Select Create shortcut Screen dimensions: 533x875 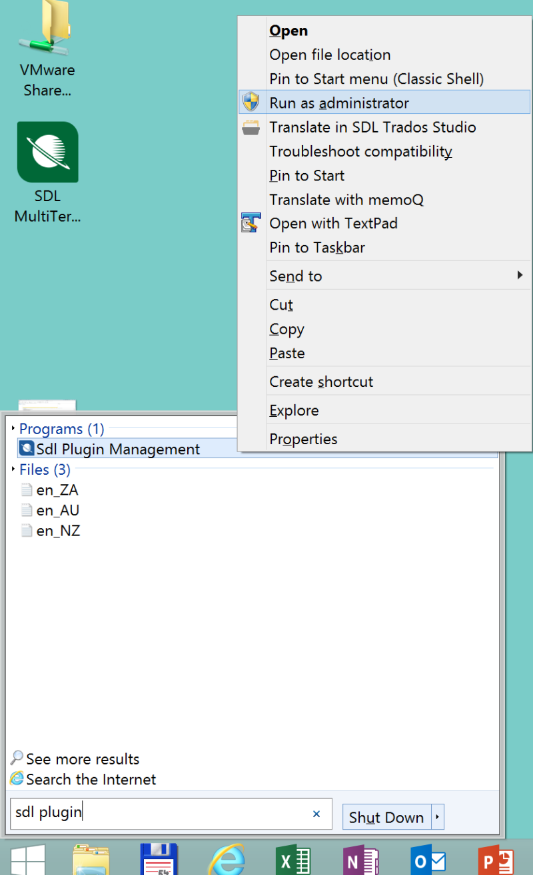coord(385,382)
